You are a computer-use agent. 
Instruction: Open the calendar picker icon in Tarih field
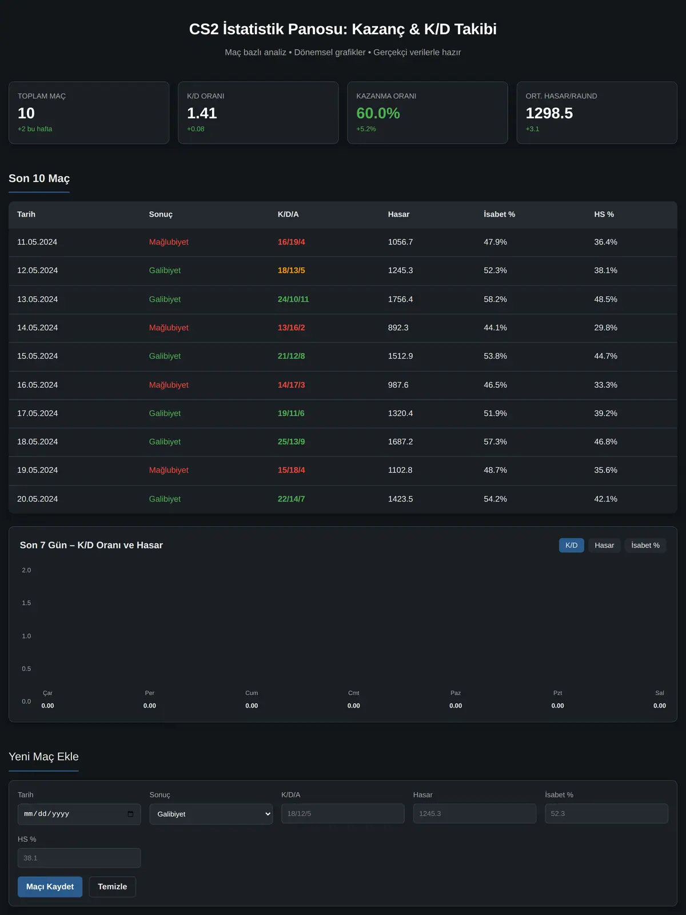[x=130, y=814]
